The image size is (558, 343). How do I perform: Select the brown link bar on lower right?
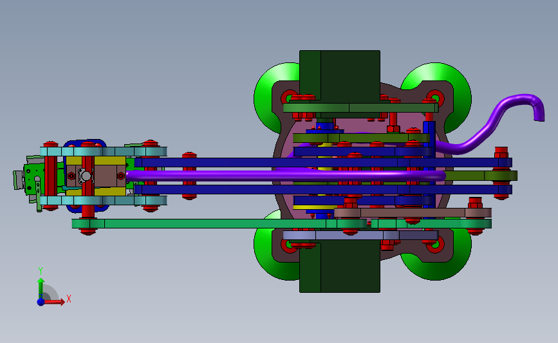pos(413,213)
